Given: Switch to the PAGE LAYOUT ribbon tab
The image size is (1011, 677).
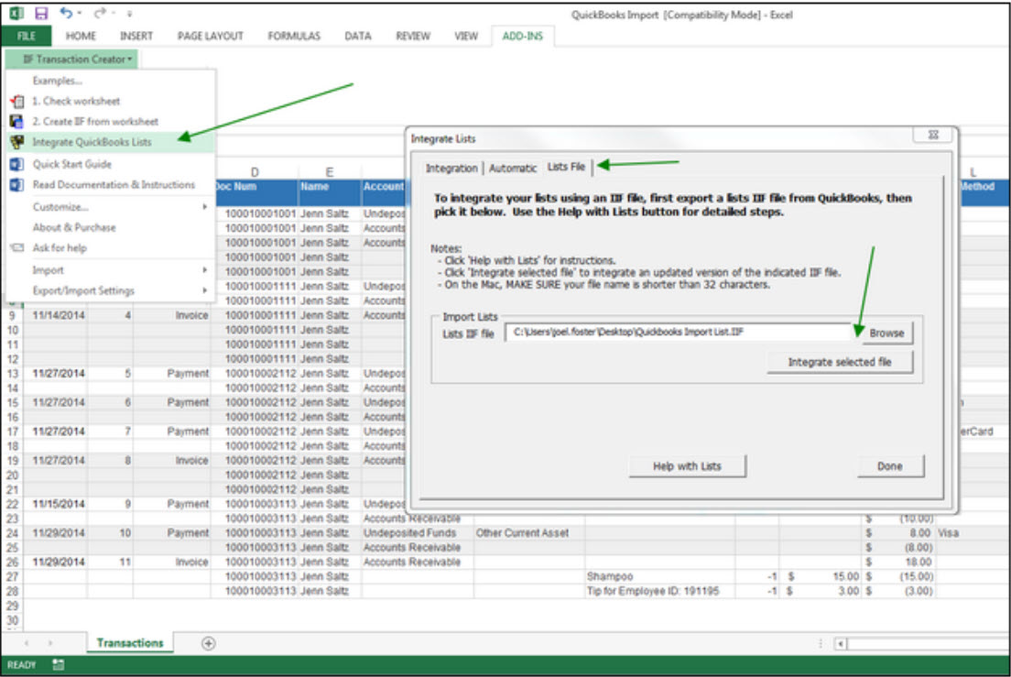Looking at the screenshot, I should click(x=211, y=36).
